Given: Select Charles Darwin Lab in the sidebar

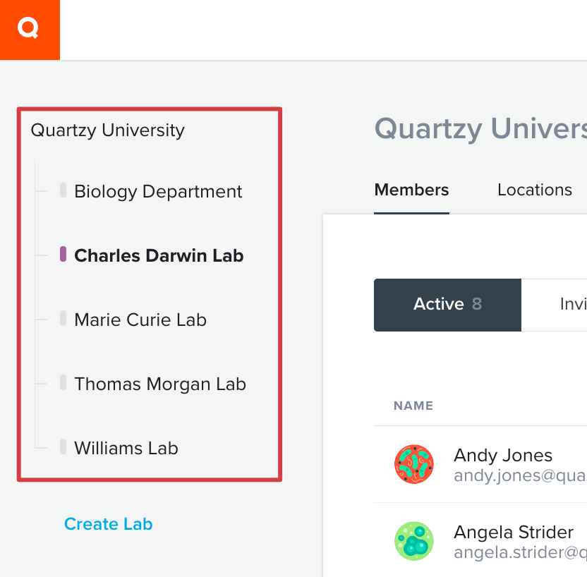Looking at the screenshot, I should [159, 255].
